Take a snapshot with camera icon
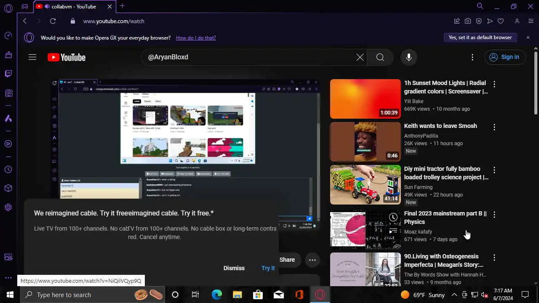The width and height of the screenshot is (539, 303). point(468,21)
